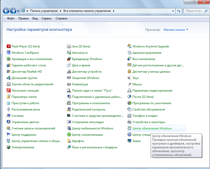Open the Java (32 бита) icon
Viewport: 210px width, 169px height.
coord(69,46)
